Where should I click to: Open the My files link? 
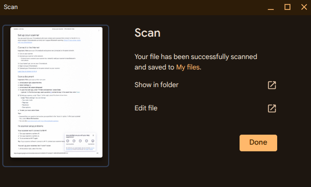(x=188, y=67)
